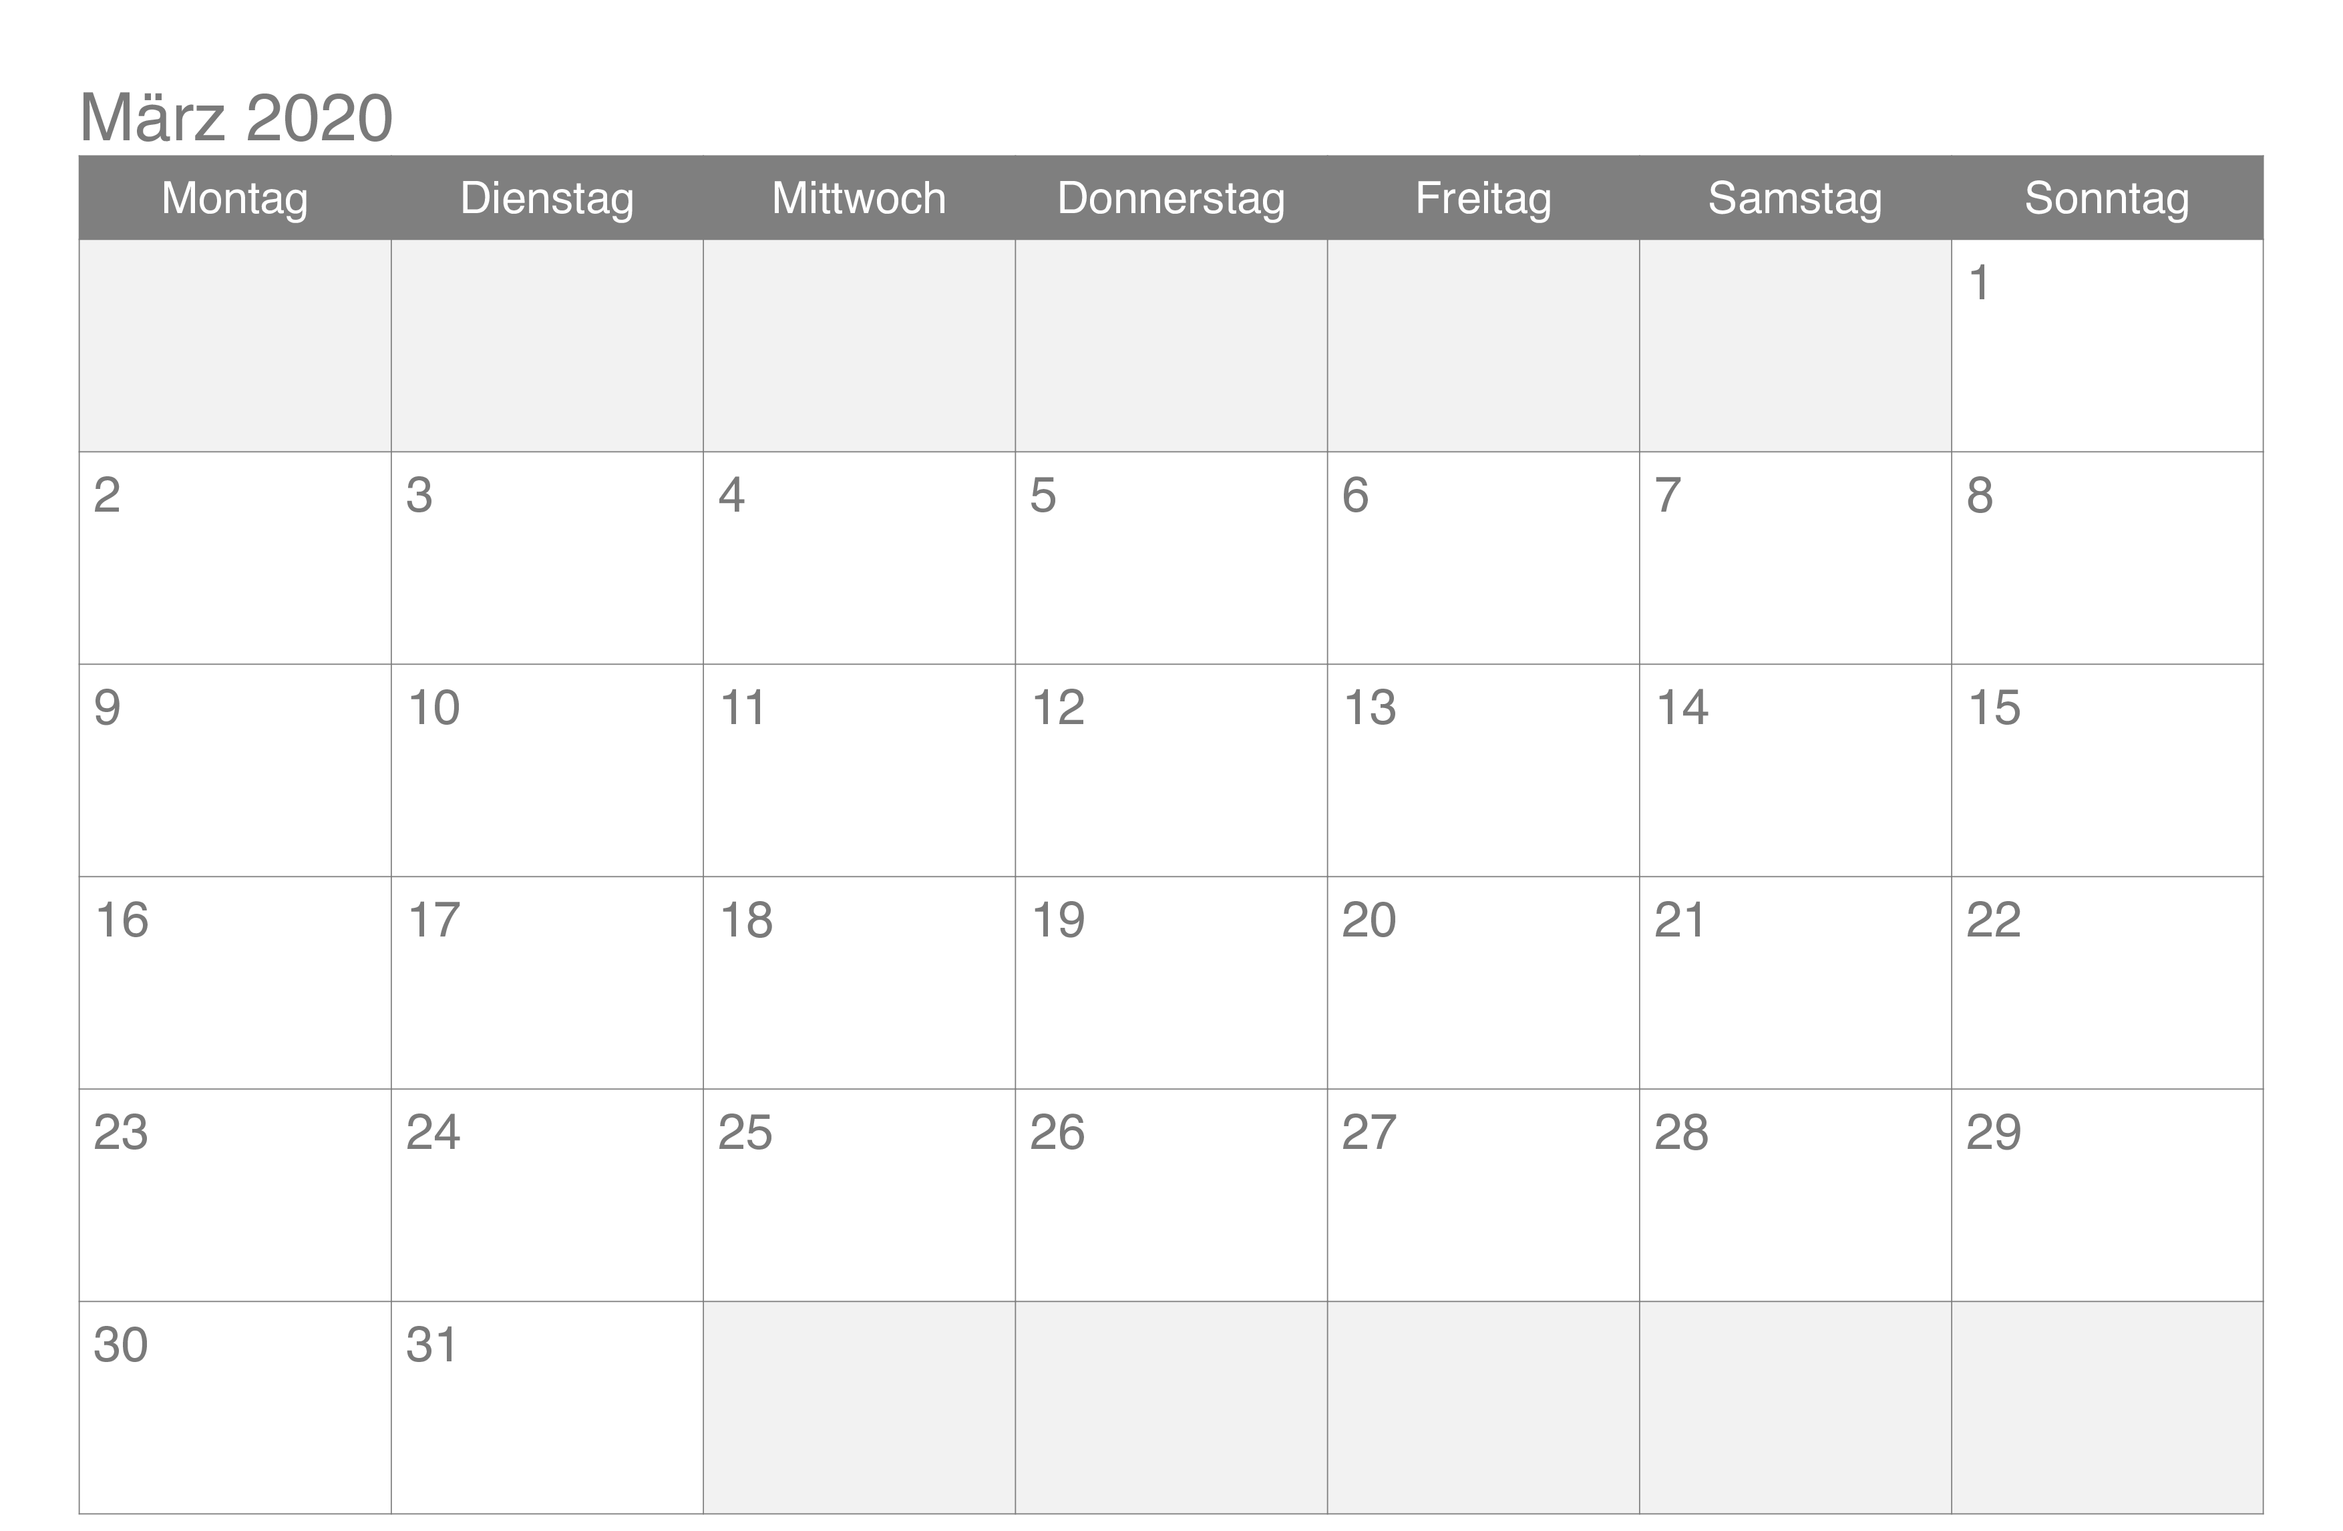The width and height of the screenshot is (2343, 1531).
Task: Select day 28 in the calendar
Action: [1795, 1194]
